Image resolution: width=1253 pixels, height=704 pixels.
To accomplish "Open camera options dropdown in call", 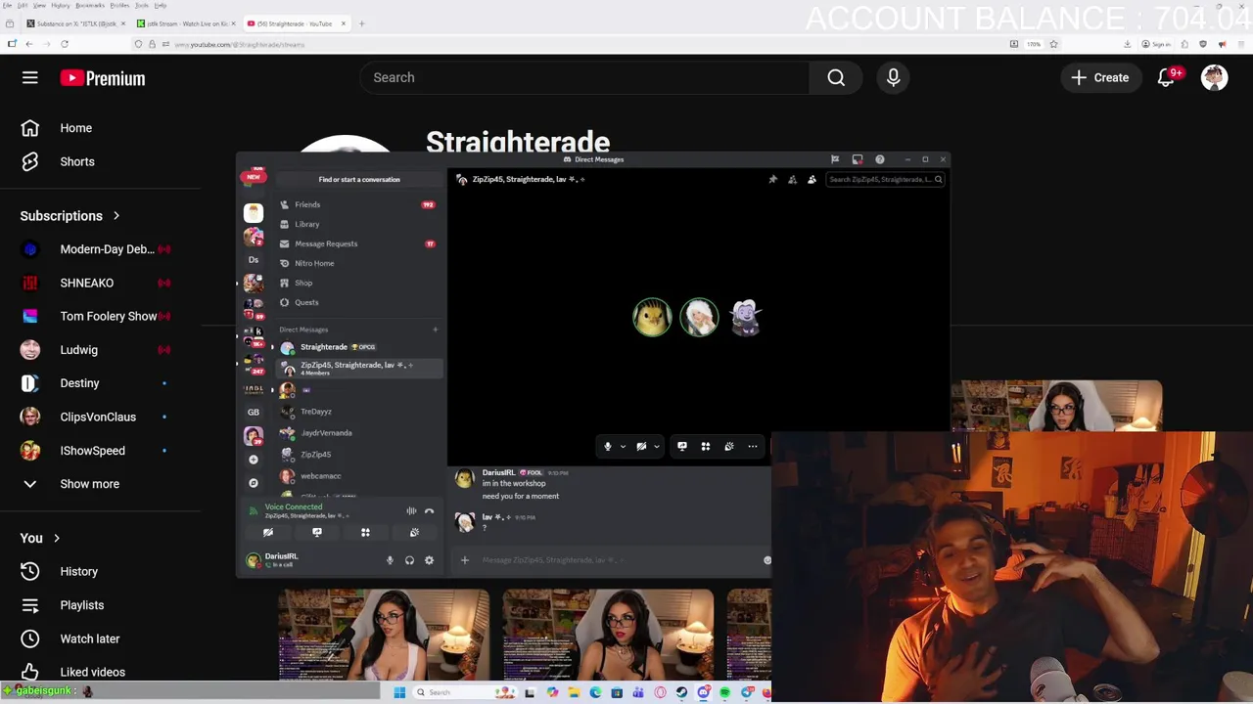I will (x=656, y=447).
